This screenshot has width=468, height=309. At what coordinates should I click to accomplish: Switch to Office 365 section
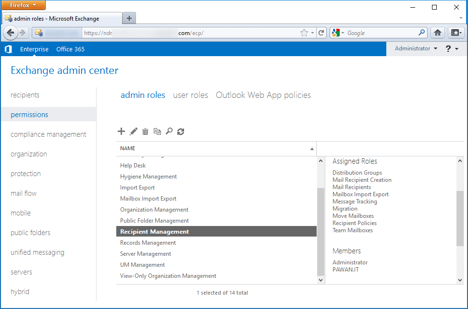pyautogui.click(x=71, y=49)
